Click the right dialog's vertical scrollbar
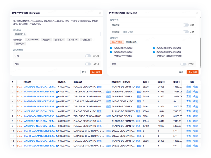The height and width of the screenshot is (158, 211). 200,52
